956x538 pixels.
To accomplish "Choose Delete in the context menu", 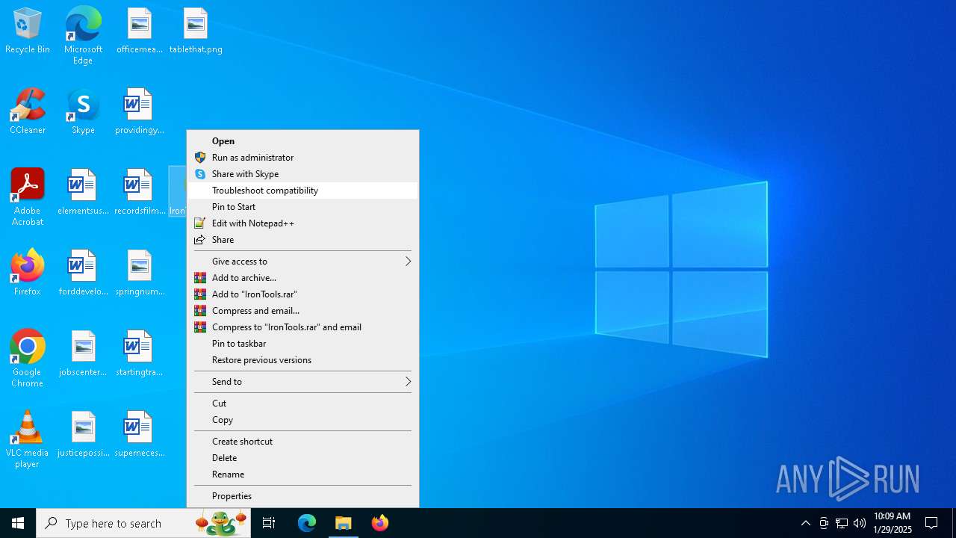I will tap(302, 458).
